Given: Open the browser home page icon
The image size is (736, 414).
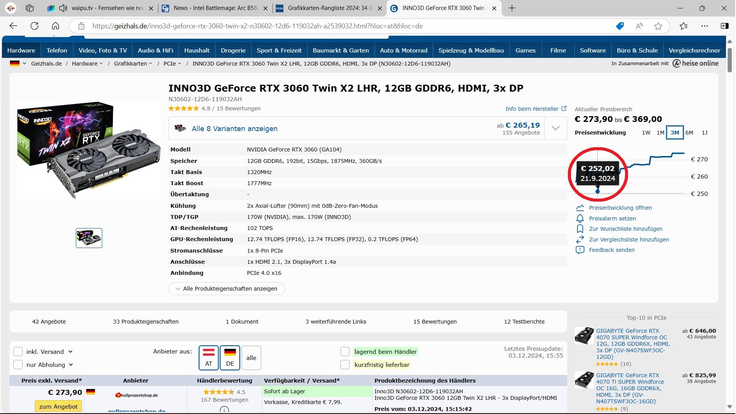Looking at the screenshot, I should click(x=56, y=26).
